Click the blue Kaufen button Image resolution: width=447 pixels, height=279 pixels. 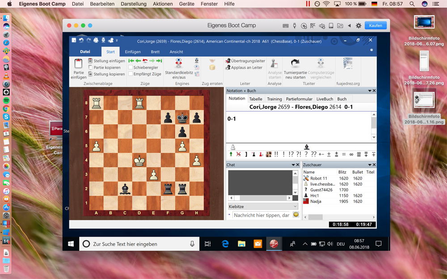pos(375,25)
